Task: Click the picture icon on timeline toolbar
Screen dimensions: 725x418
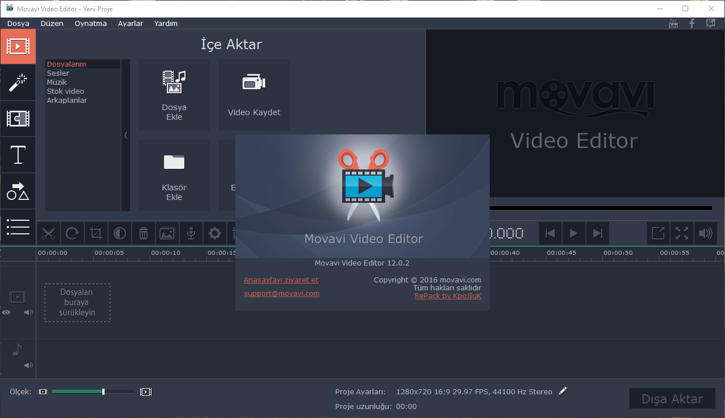Action: click(167, 233)
